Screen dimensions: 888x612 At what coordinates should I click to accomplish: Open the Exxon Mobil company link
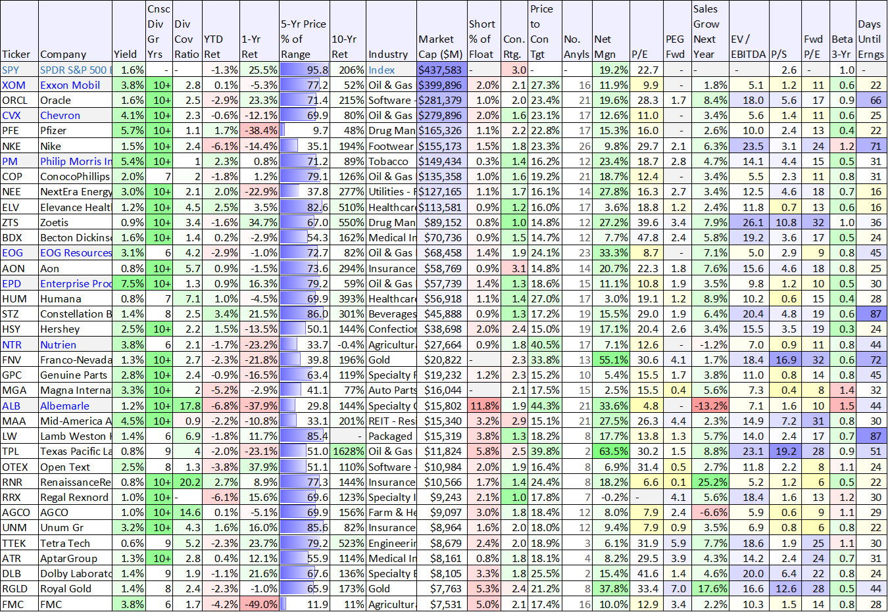[70, 85]
